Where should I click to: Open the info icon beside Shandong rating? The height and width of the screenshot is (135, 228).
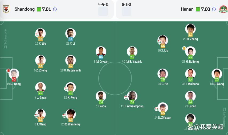click(x=55, y=9)
